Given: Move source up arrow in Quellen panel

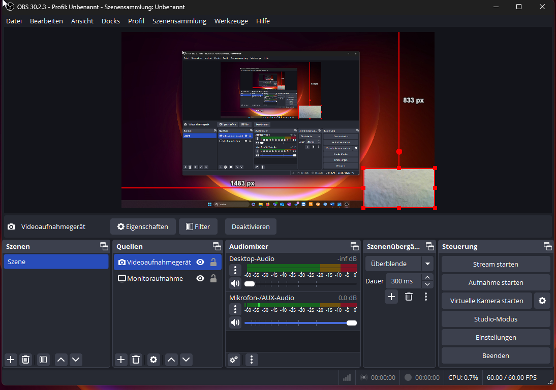Looking at the screenshot, I should pyautogui.click(x=171, y=360).
